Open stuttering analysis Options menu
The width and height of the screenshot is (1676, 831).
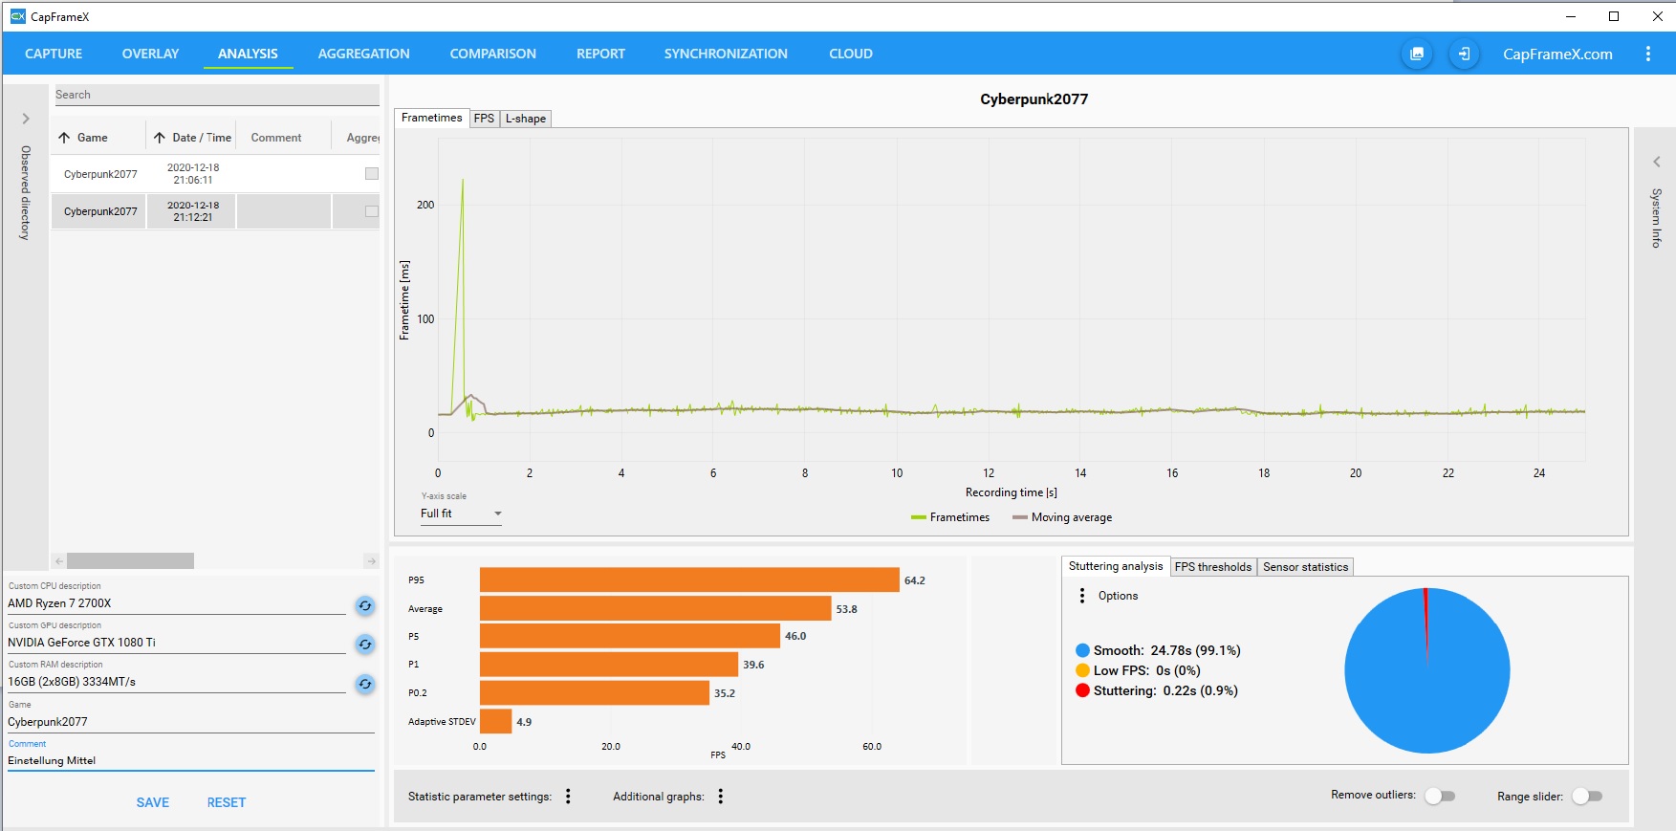pos(1081,596)
